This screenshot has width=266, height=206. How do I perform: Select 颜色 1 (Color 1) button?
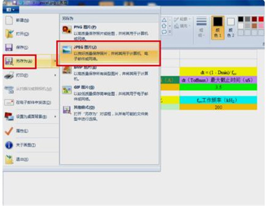218,27
